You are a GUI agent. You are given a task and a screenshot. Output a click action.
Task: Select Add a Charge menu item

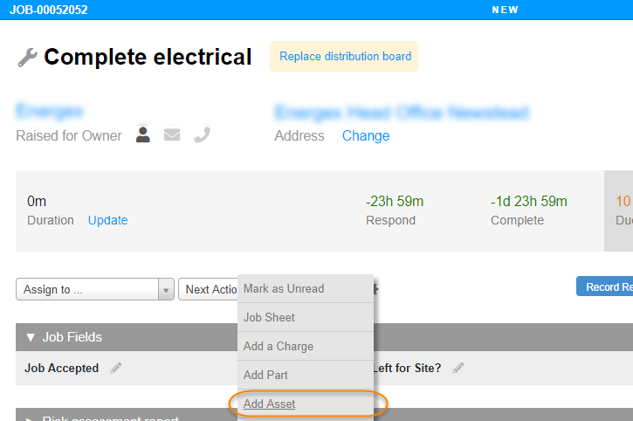pos(278,347)
